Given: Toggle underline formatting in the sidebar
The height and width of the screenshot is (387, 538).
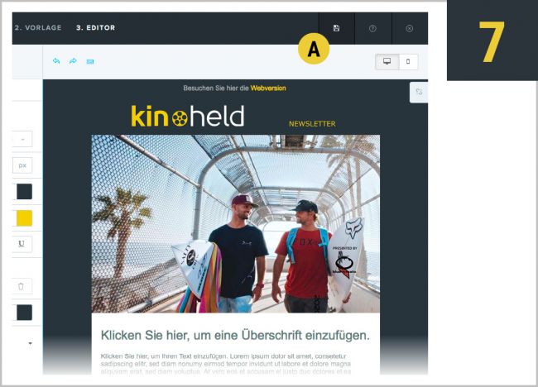Looking at the screenshot, I should click(22, 244).
